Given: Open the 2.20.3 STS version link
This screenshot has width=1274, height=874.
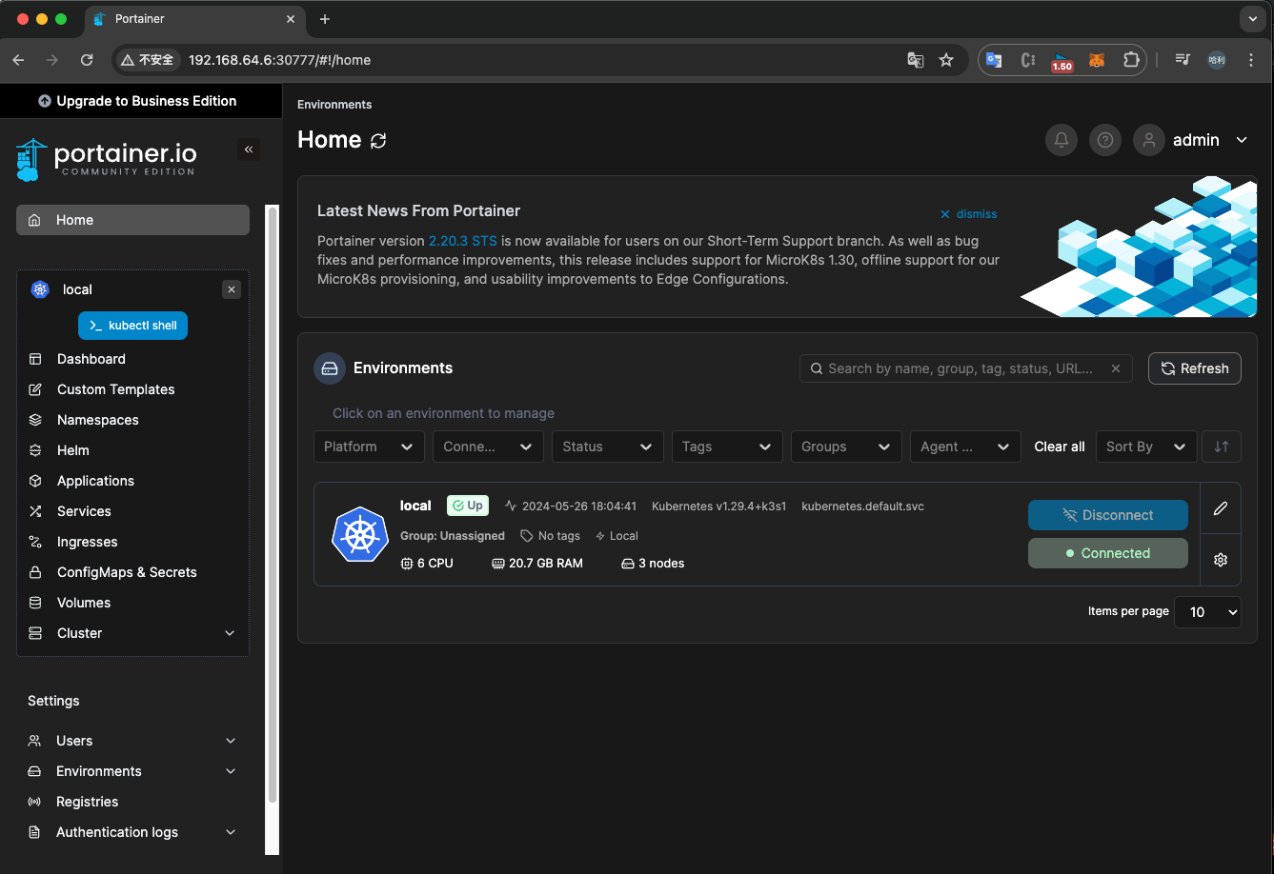Looking at the screenshot, I should point(463,241).
